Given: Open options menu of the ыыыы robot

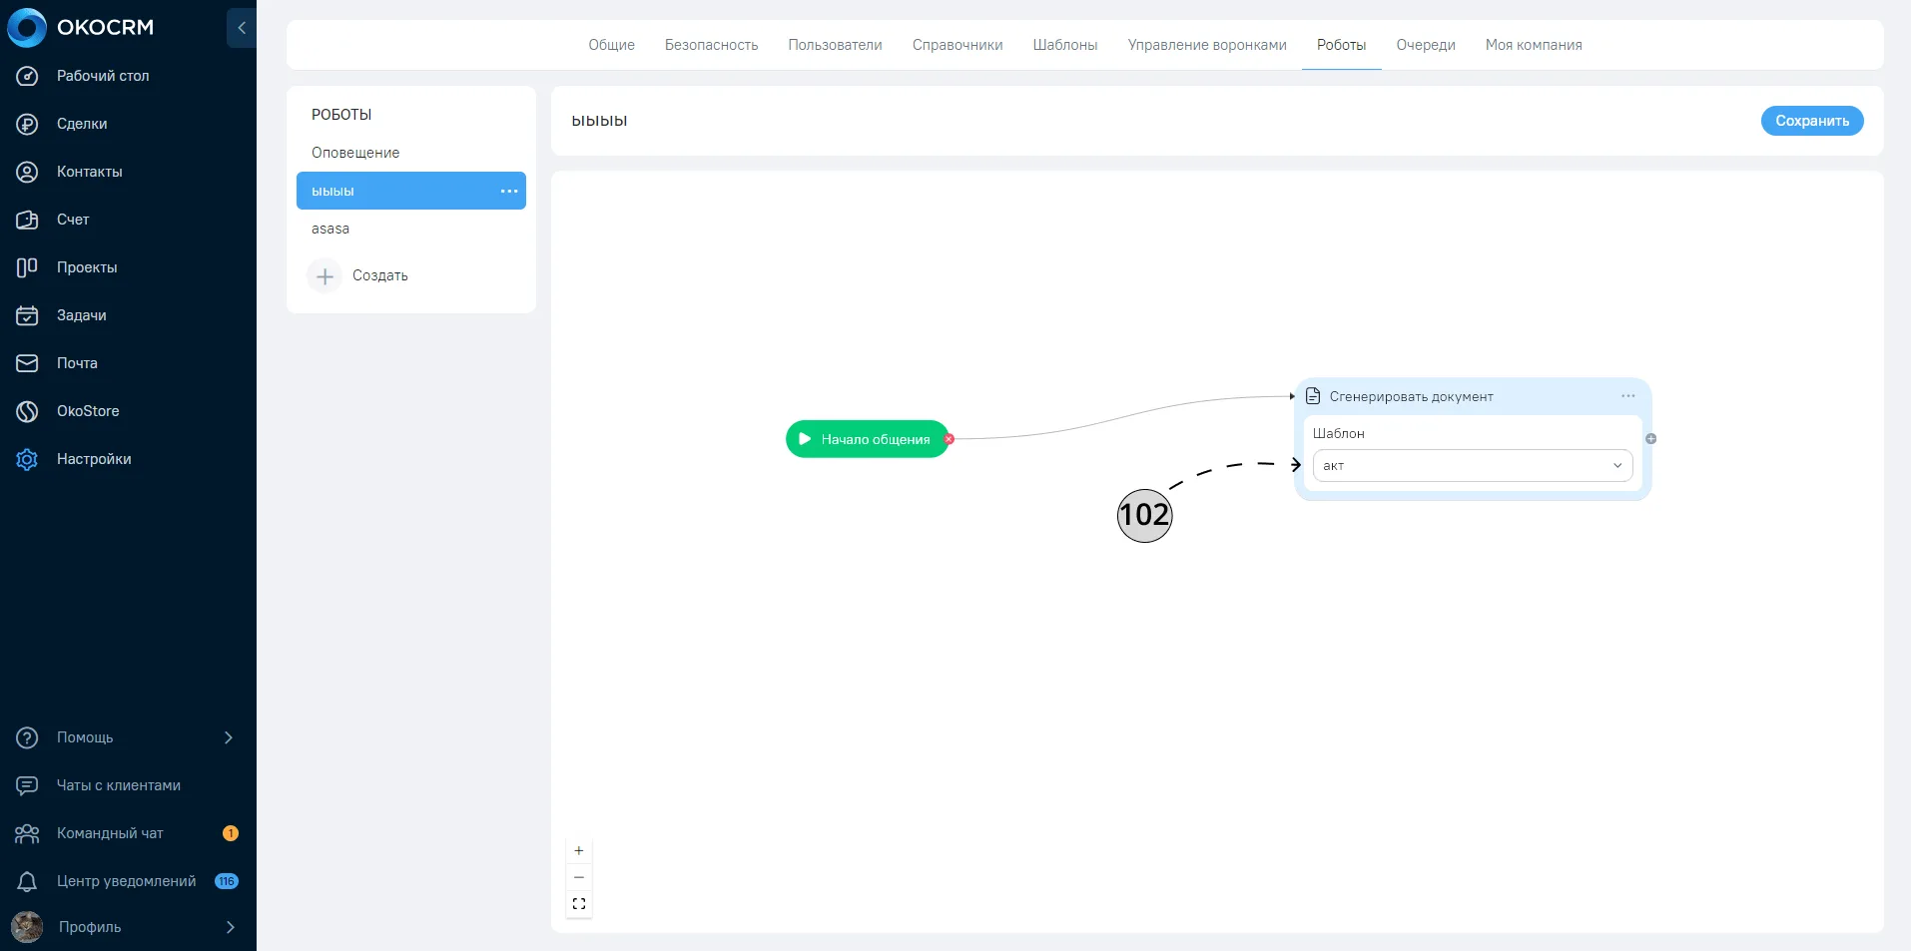Looking at the screenshot, I should tap(509, 191).
